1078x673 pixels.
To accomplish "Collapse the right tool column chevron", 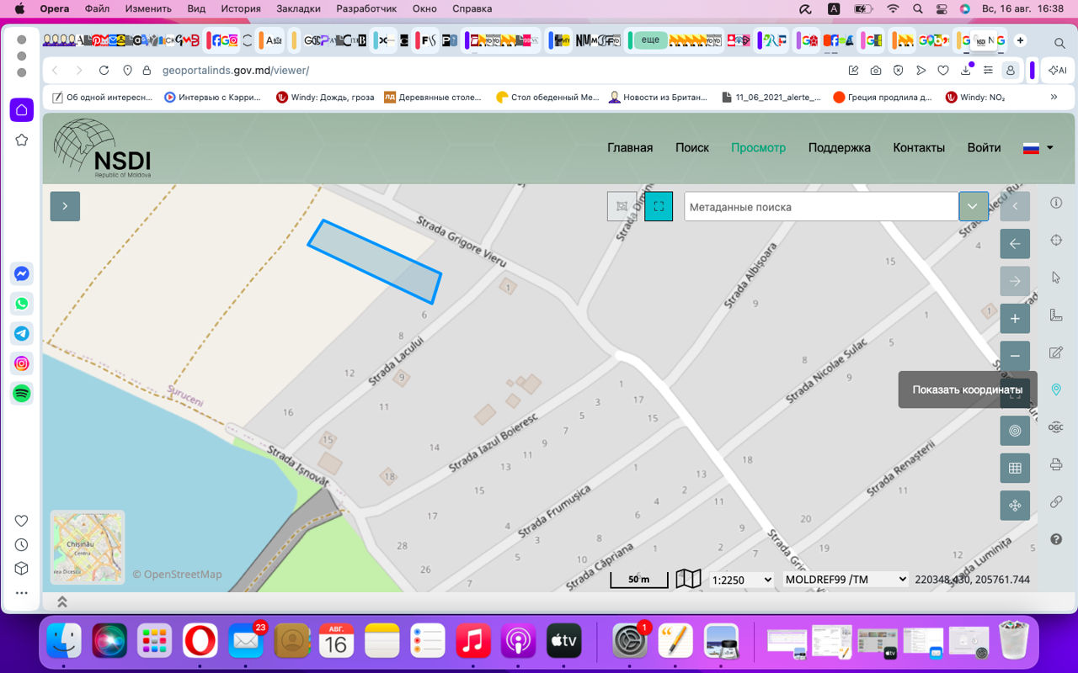I will coord(1015,206).
